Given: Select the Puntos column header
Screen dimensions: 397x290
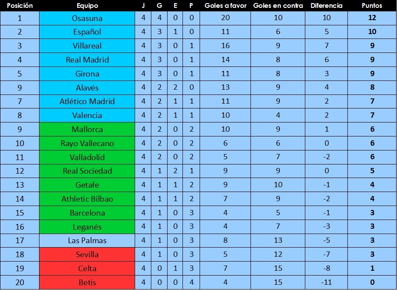Looking at the screenshot, I should pyautogui.click(x=372, y=6).
